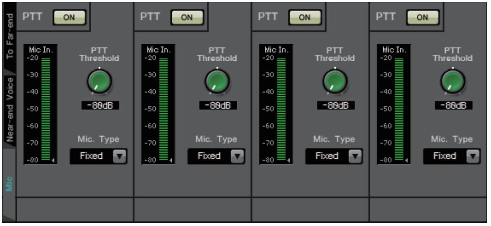Toggle PTT ON button in first mic channel
Viewport: 491px width, 226px height.
coord(69,17)
